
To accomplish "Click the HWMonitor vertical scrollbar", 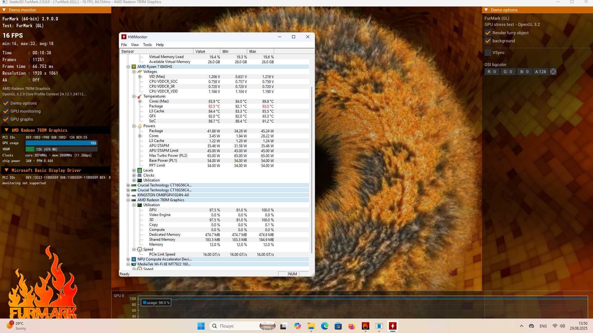I will [312, 170].
